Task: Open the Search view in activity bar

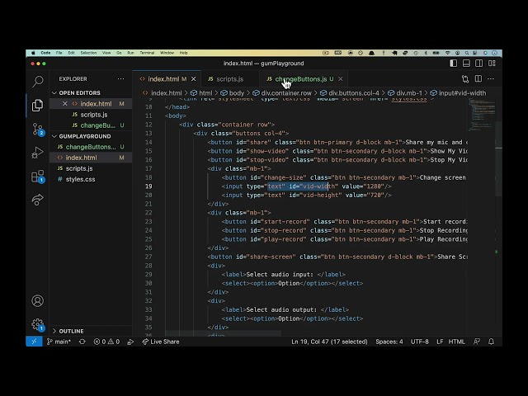Action: click(x=38, y=81)
